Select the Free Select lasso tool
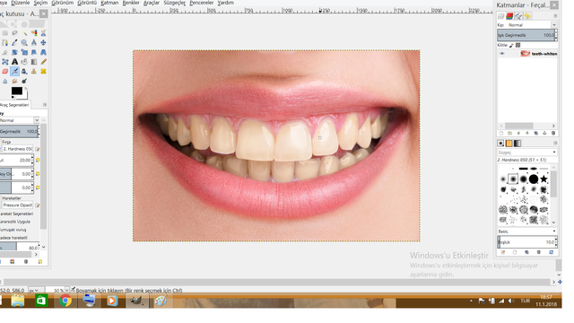The width and height of the screenshot is (574, 323). pyautogui.click(x=14, y=33)
